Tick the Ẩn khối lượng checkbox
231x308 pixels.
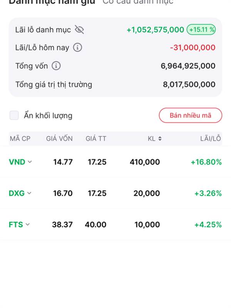(14, 115)
